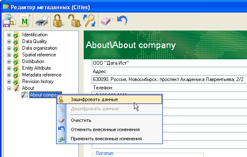Click the open padlock decrypt icon

[74, 20]
